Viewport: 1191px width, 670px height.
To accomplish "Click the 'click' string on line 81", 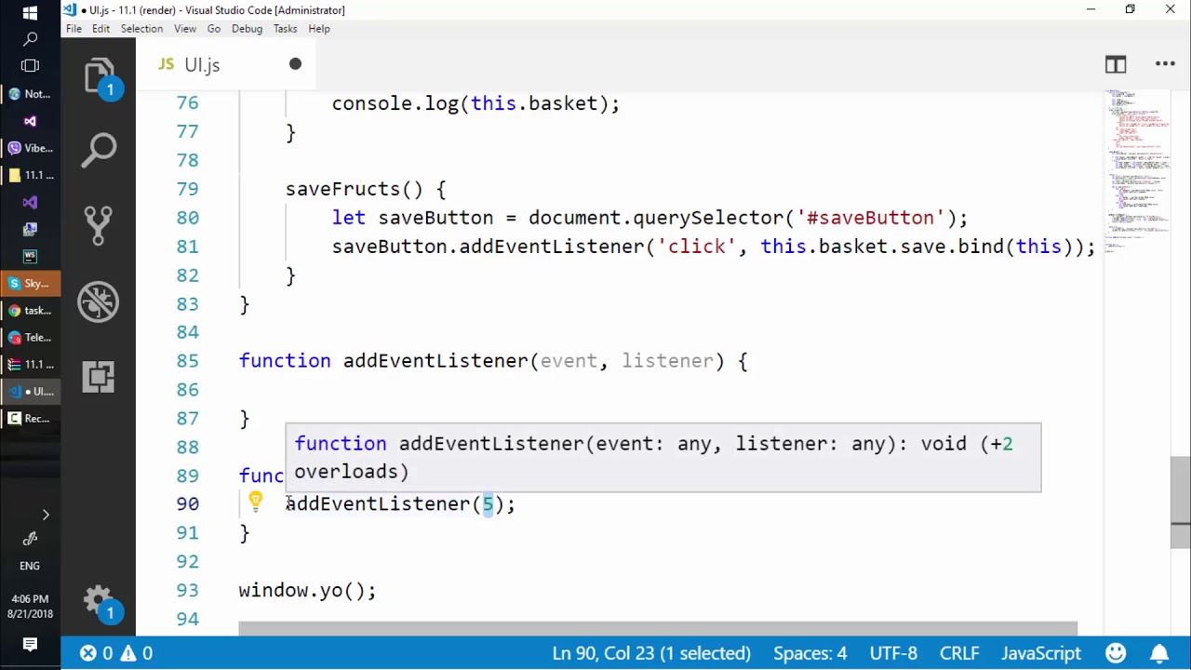I will point(697,247).
